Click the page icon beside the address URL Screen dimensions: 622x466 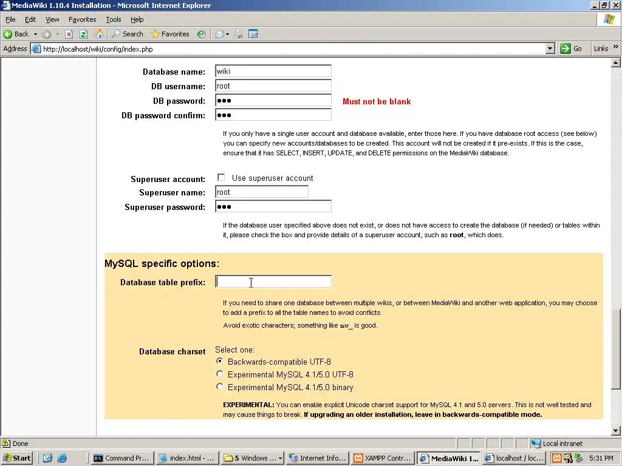point(36,49)
